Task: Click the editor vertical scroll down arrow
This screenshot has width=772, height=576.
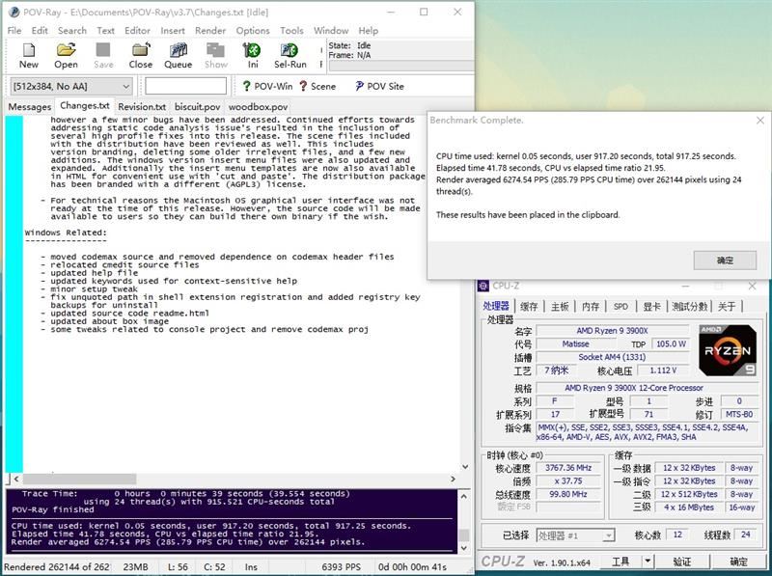Action: (x=465, y=467)
